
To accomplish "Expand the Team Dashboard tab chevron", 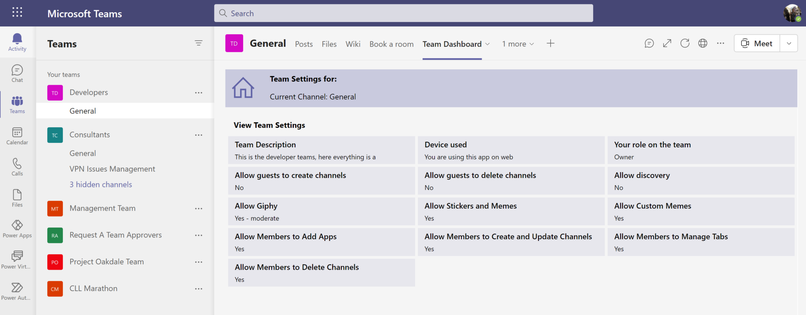I will (488, 44).
